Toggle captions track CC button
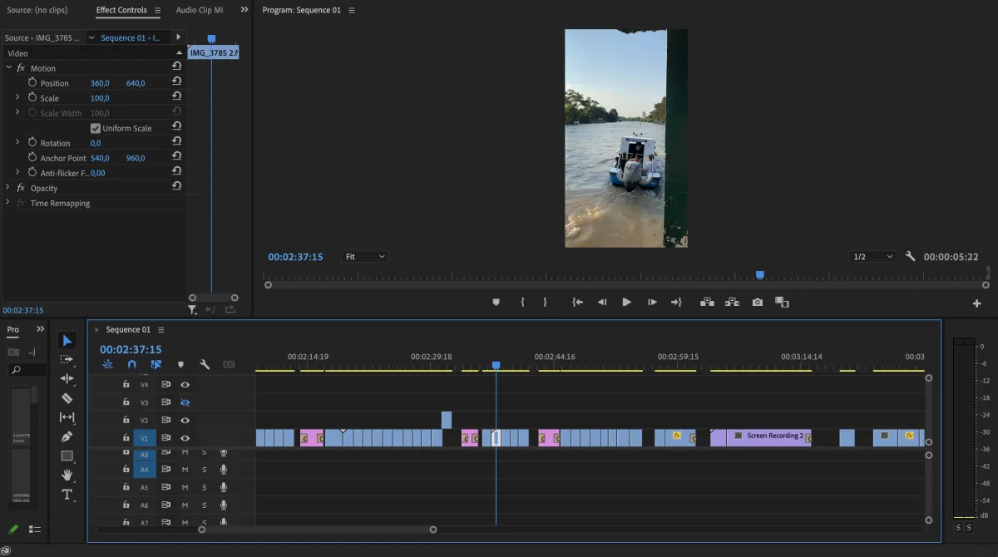The height and width of the screenshot is (557, 998). (229, 364)
